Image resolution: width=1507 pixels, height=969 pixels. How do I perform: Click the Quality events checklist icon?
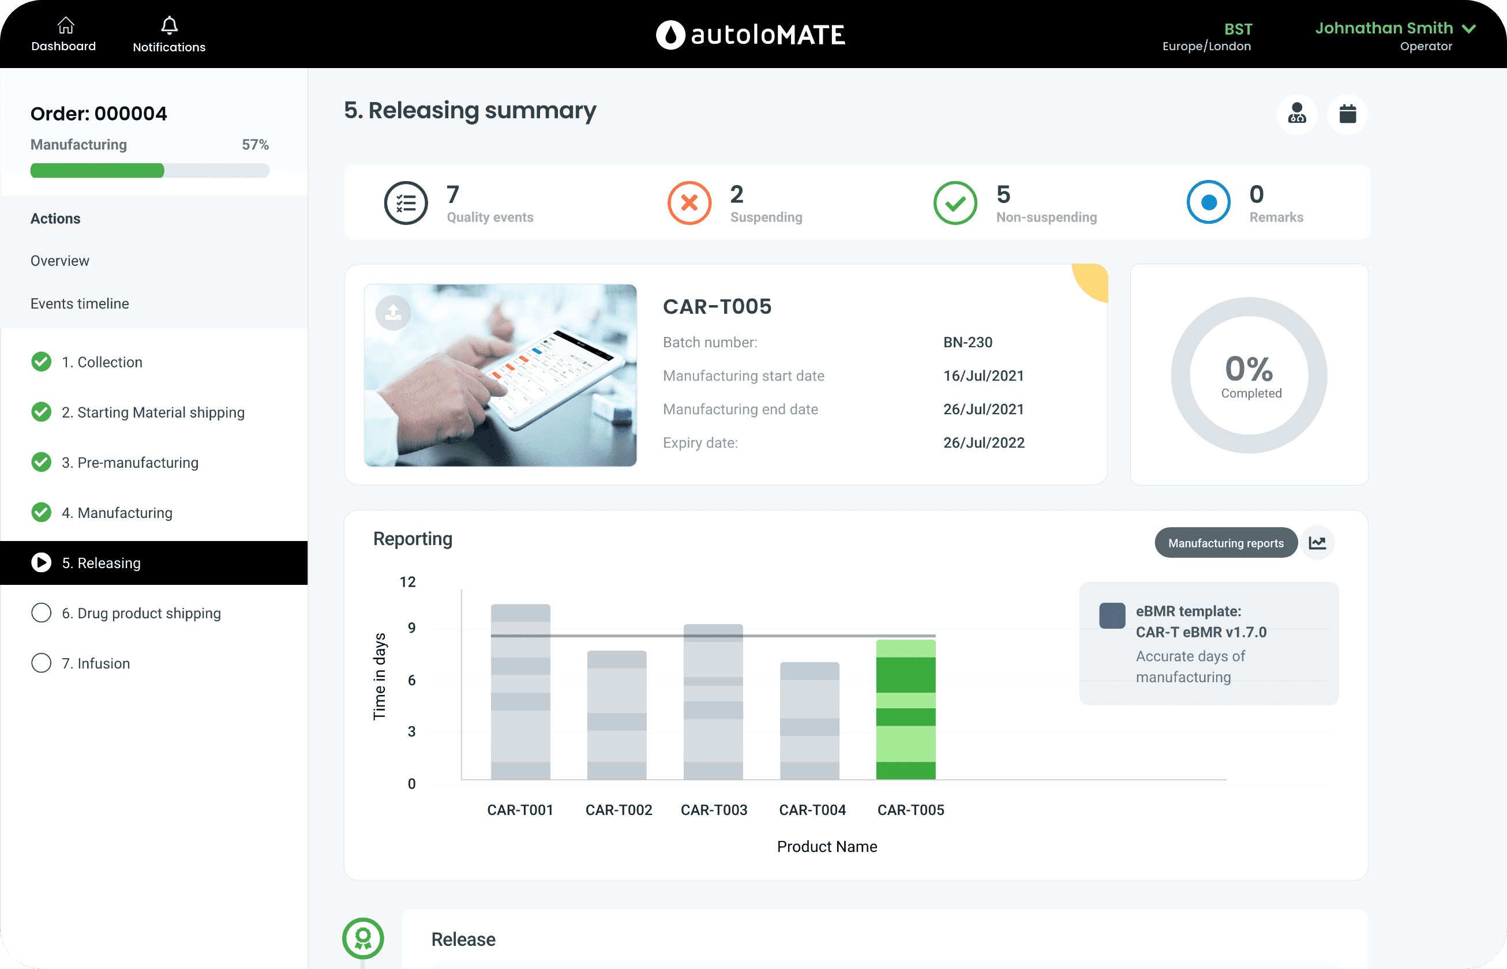point(406,202)
